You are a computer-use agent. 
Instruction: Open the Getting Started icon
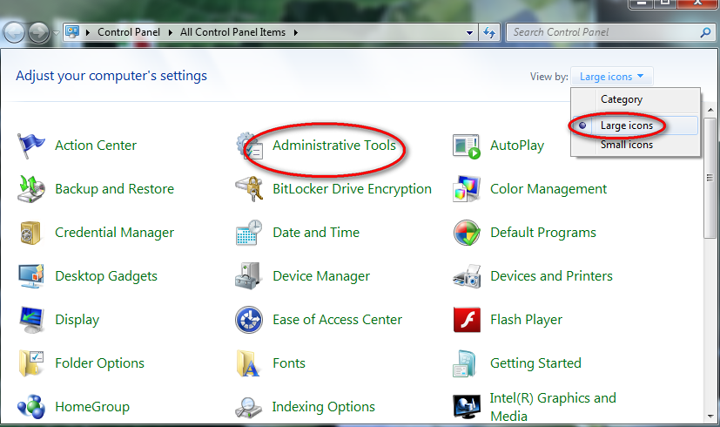click(x=465, y=363)
